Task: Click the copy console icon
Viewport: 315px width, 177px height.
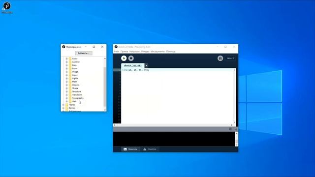Action: pyautogui.click(x=230, y=129)
